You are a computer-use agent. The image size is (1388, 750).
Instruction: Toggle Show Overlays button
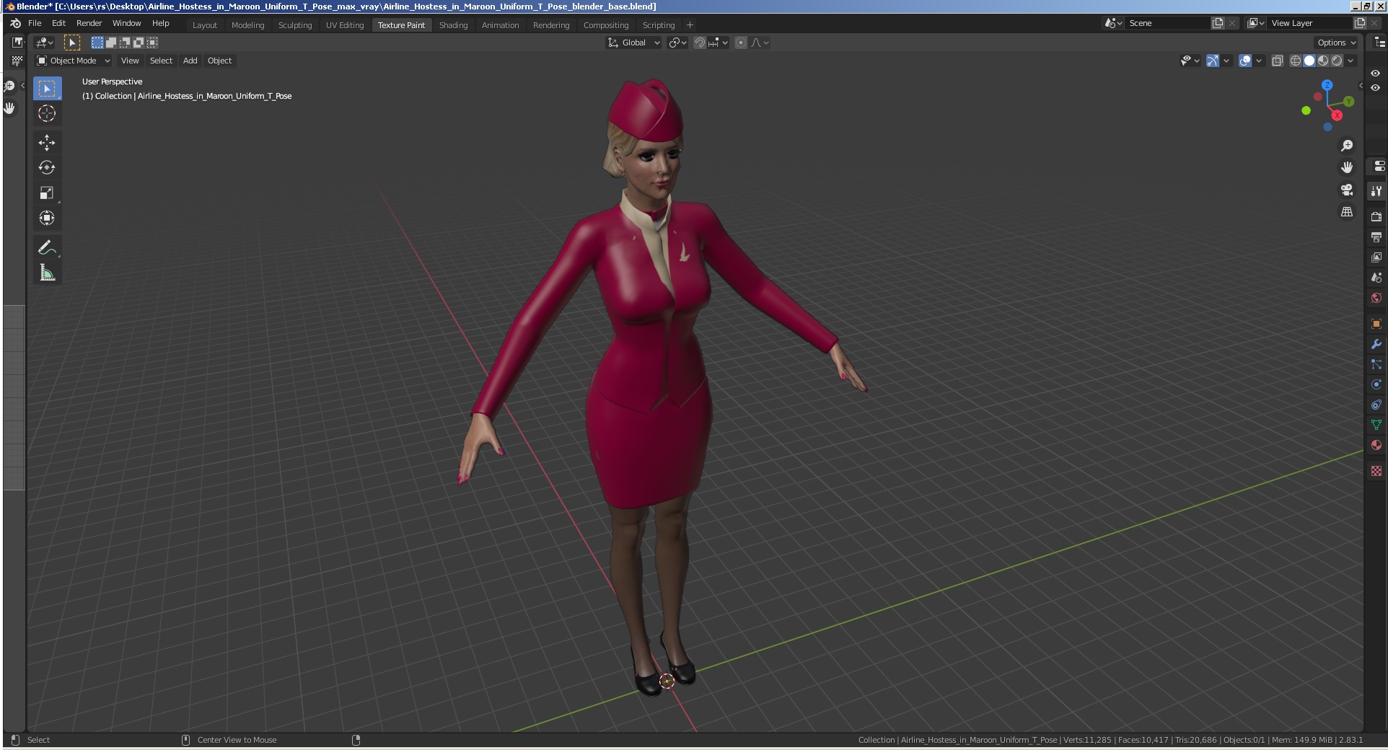point(1245,61)
